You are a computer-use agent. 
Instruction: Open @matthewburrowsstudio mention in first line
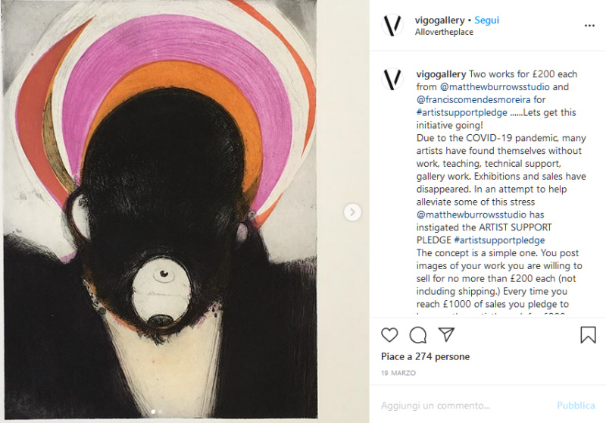click(x=495, y=86)
